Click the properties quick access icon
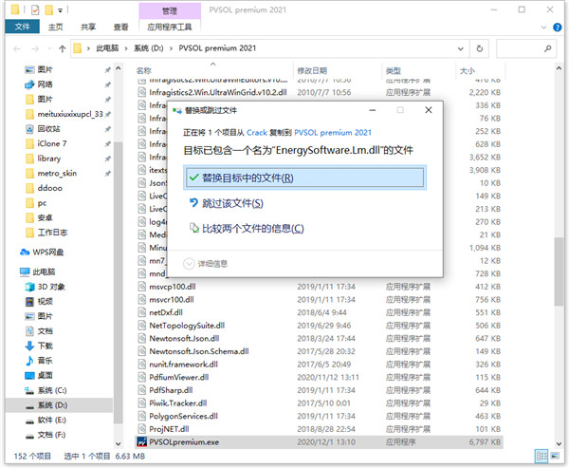Image resolution: width=569 pixels, height=468 pixels. (x=35, y=9)
